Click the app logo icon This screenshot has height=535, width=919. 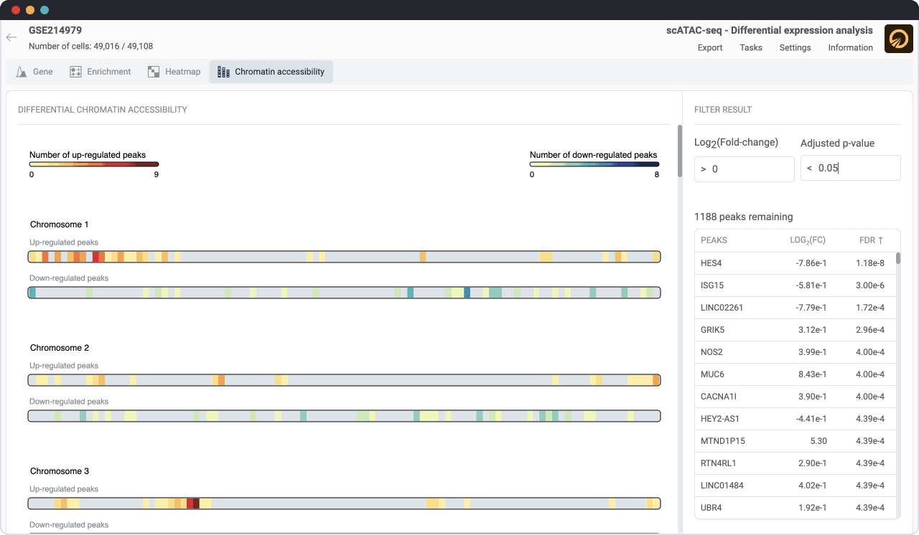898,39
